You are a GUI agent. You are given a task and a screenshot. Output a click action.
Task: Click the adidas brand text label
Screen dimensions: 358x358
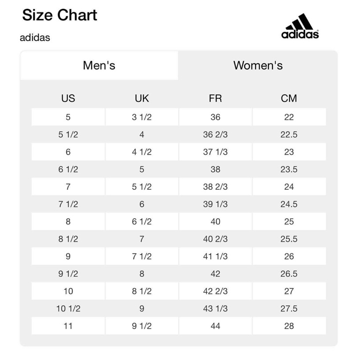click(35, 37)
